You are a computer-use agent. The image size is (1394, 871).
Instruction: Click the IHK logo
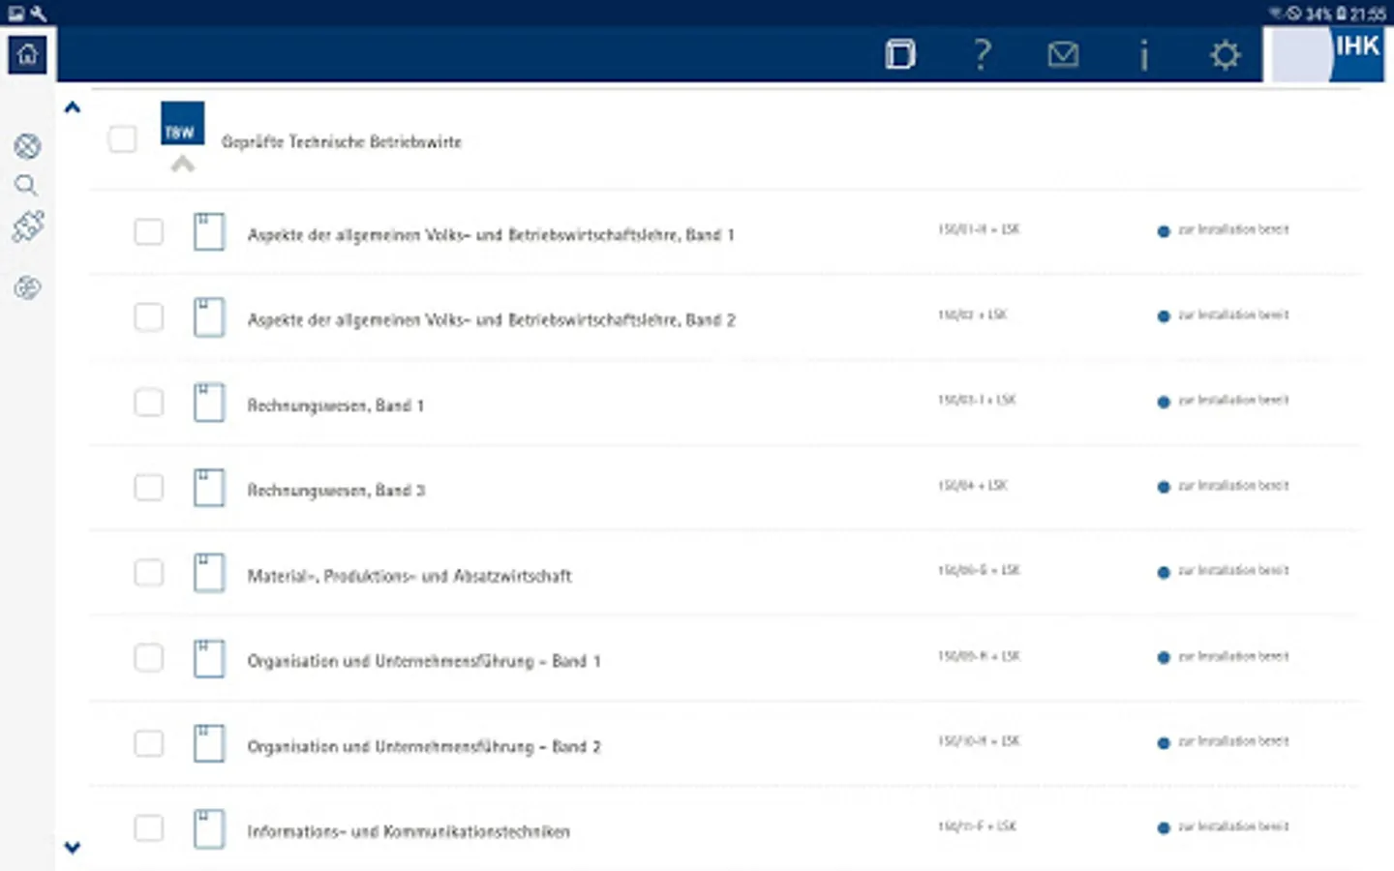(1328, 54)
